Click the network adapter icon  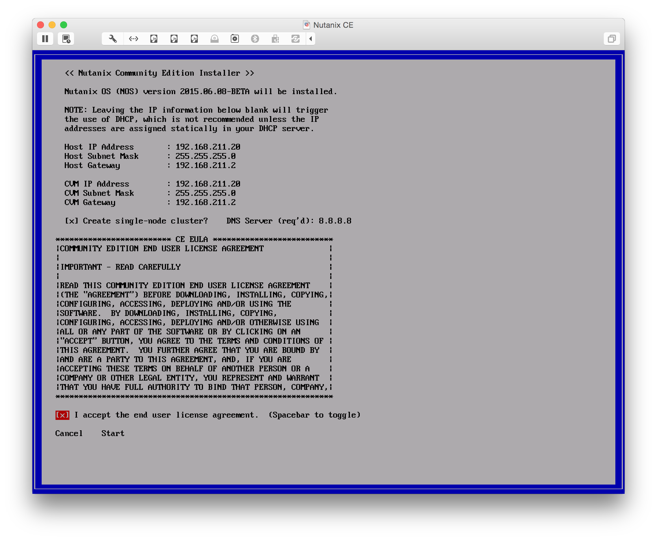tap(133, 39)
